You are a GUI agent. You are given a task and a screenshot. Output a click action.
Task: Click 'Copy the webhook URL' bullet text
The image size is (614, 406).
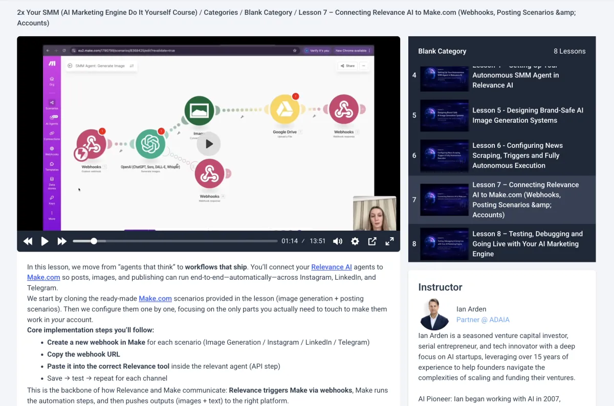[83, 354]
